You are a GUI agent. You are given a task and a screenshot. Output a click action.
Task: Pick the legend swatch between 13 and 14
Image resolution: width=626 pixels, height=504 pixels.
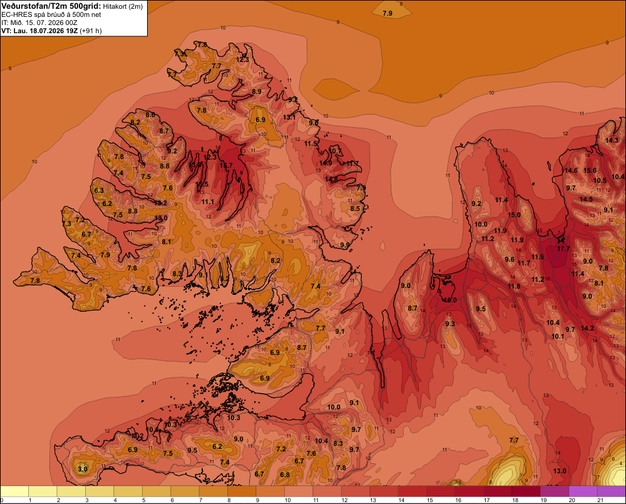[384, 491]
